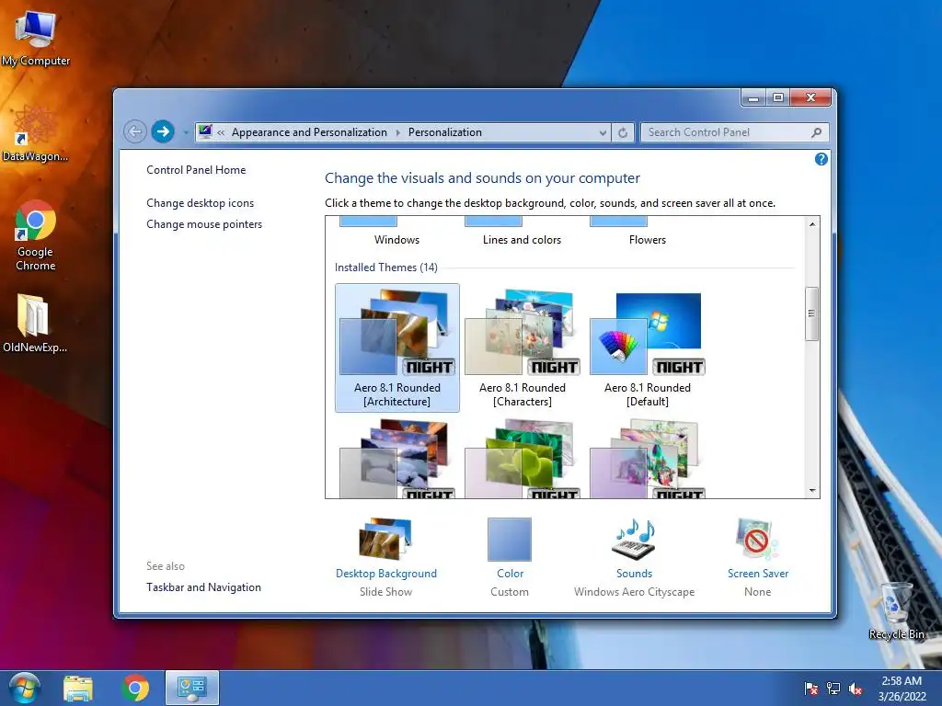This screenshot has width=942, height=706.
Task: Click the Control Panel icon in address bar
Action: tap(205, 131)
